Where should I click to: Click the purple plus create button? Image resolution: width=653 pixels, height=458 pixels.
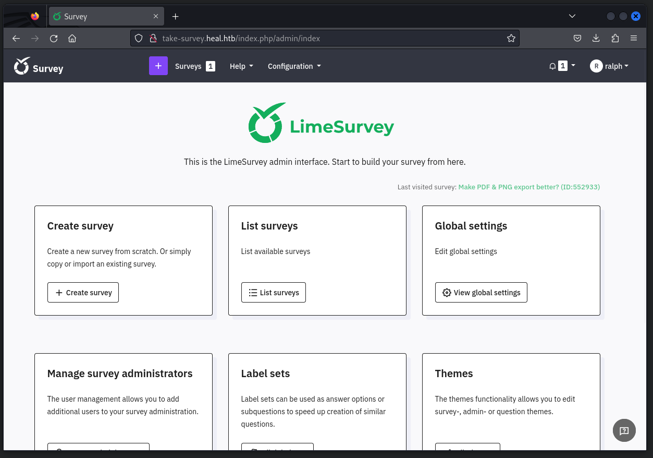[158, 66]
